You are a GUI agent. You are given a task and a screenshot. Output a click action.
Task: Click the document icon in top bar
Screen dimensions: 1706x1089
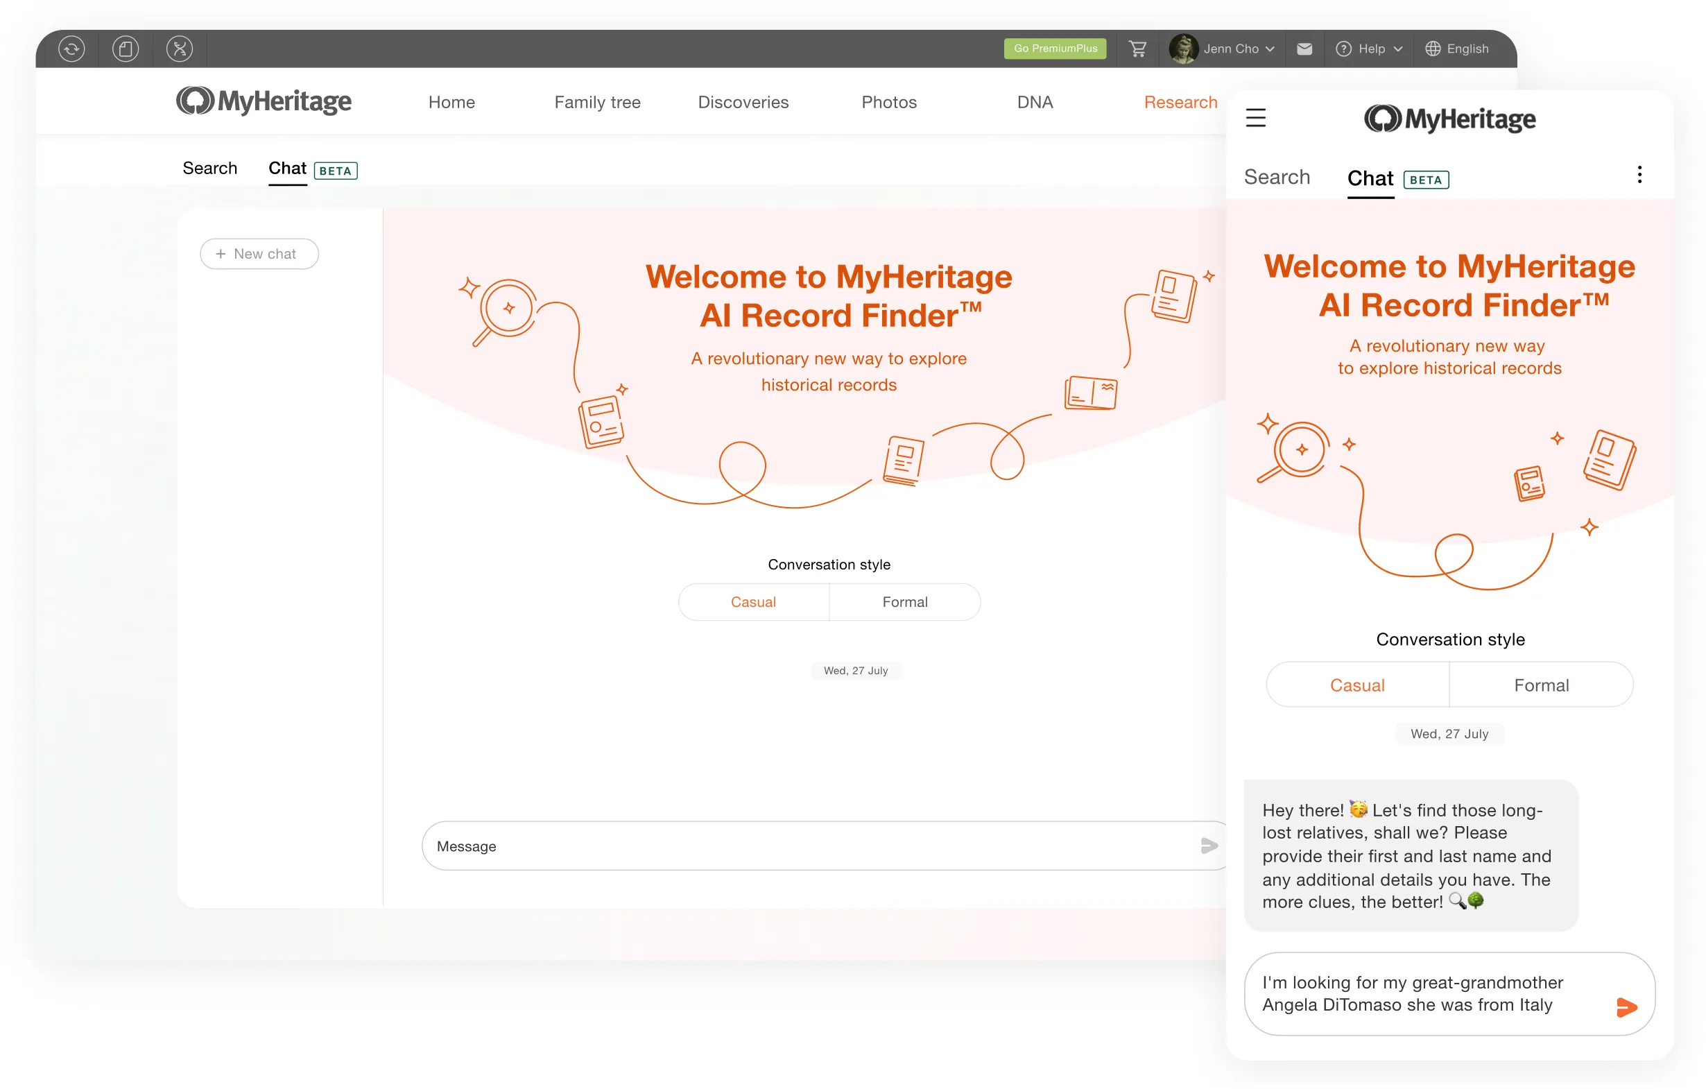point(126,49)
